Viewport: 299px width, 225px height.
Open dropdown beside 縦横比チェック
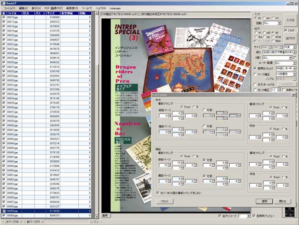[286, 68]
